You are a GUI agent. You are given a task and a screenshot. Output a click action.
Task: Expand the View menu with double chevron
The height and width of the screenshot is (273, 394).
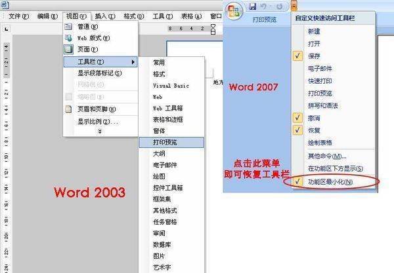(x=100, y=131)
